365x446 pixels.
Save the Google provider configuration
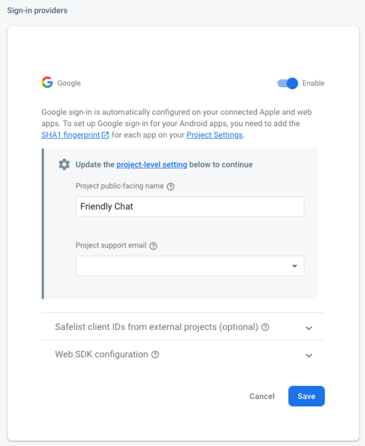[x=306, y=396]
